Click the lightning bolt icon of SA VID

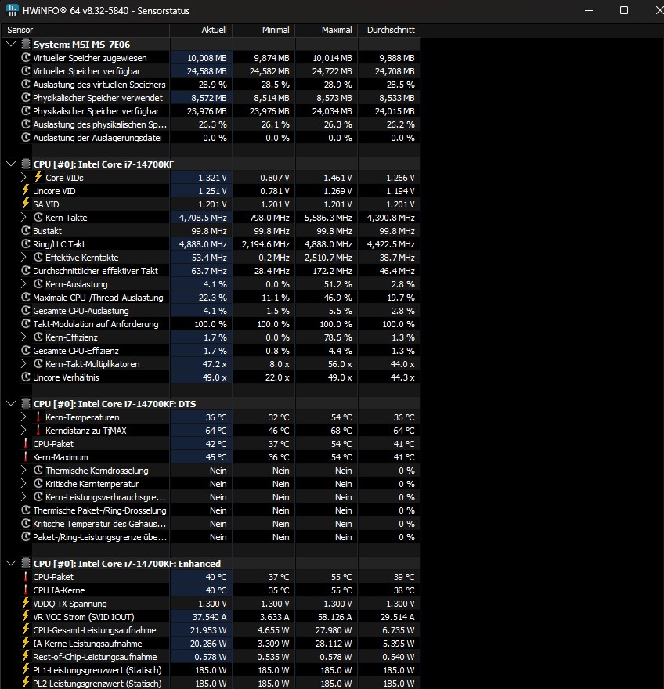click(26, 204)
